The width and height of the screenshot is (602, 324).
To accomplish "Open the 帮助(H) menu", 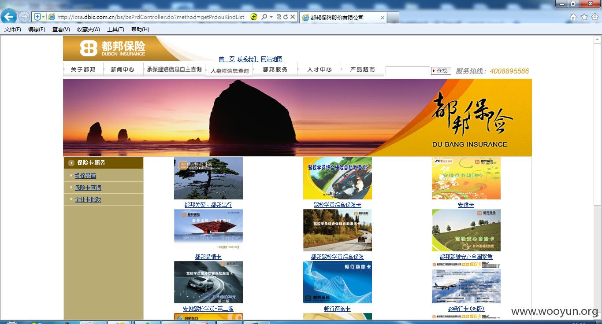I will click(x=140, y=29).
